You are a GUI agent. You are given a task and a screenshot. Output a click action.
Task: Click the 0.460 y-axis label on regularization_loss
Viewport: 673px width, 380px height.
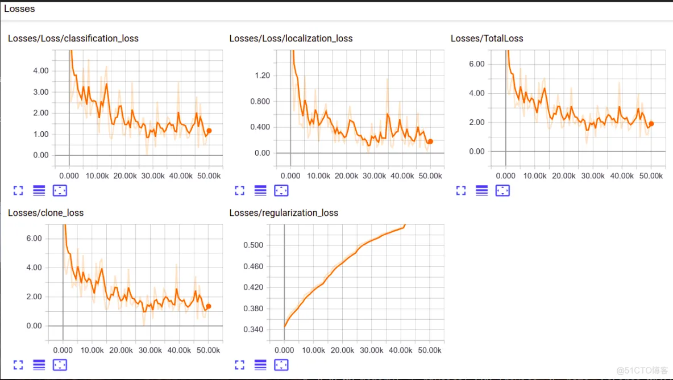[254, 266]
